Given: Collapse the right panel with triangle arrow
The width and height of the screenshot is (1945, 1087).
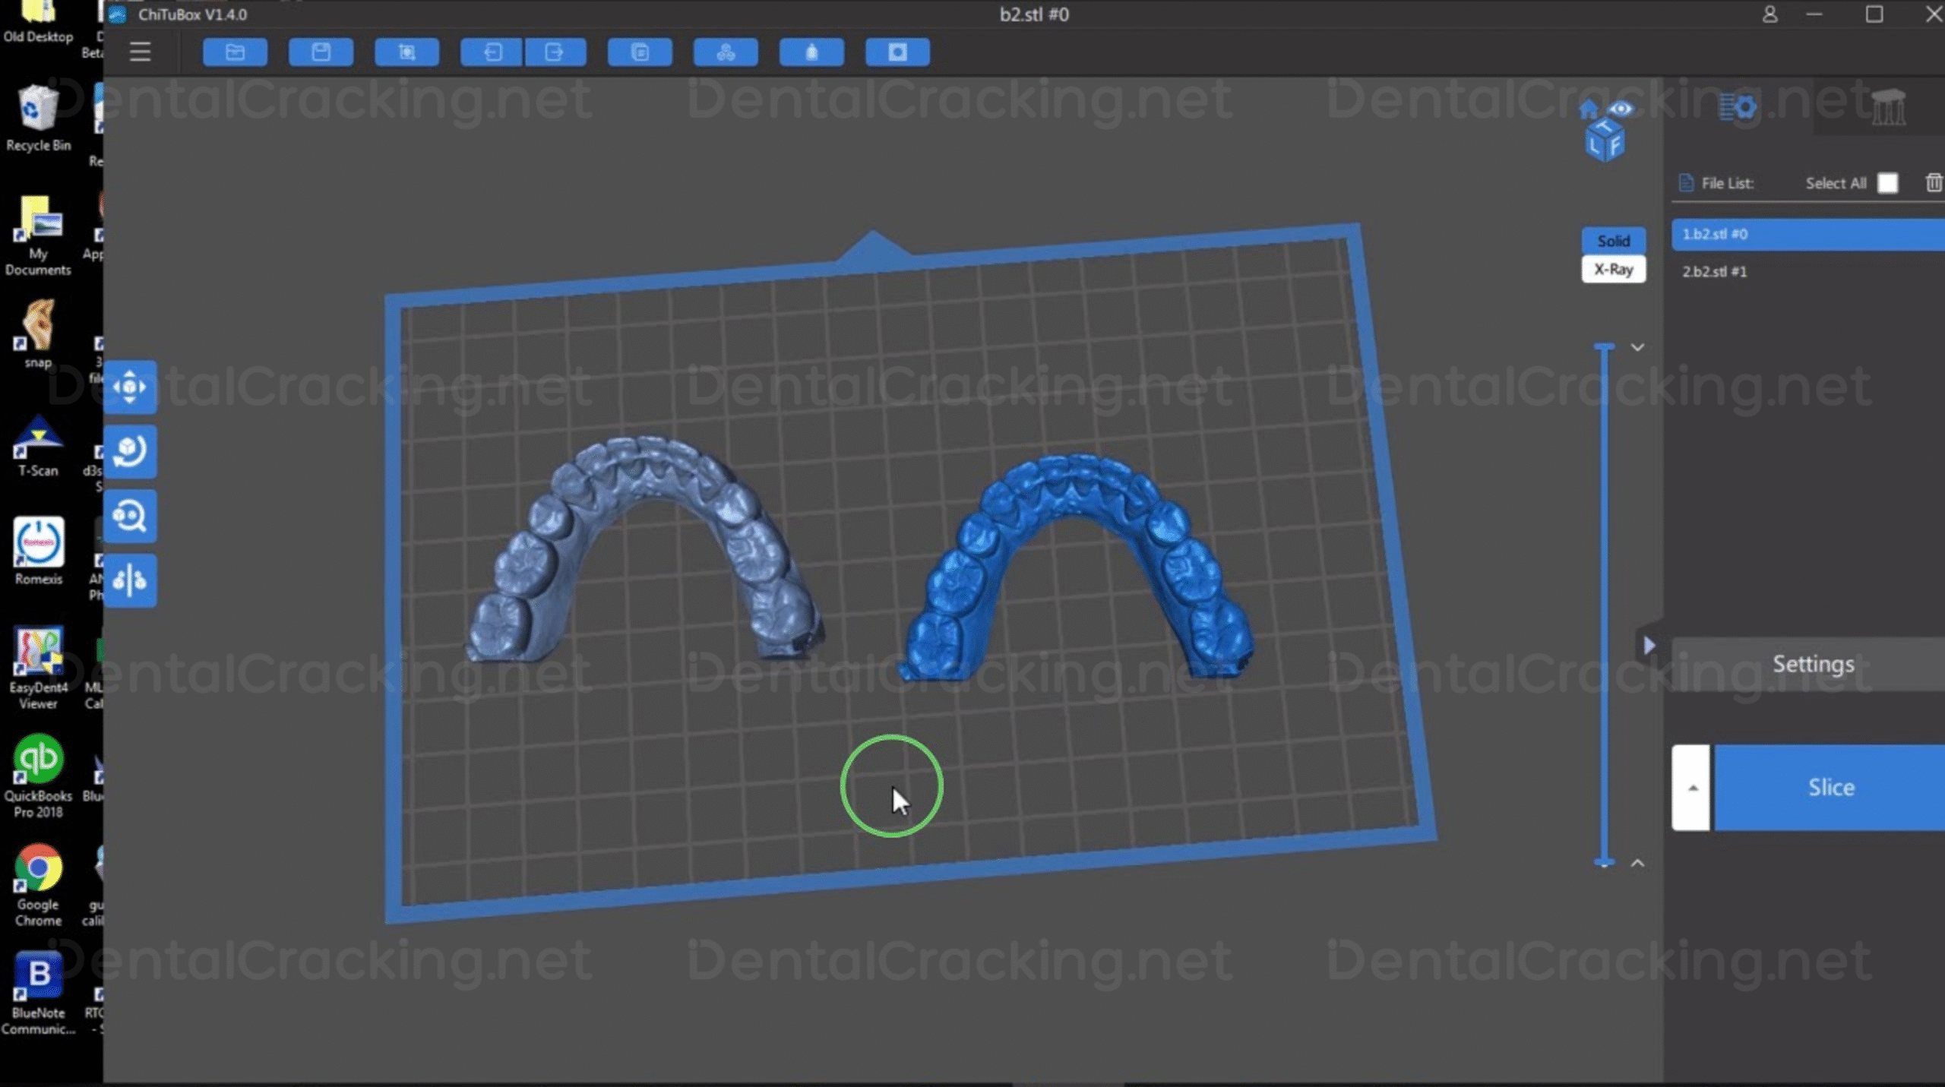Looking at the screenshot, I should [1649, 646].
